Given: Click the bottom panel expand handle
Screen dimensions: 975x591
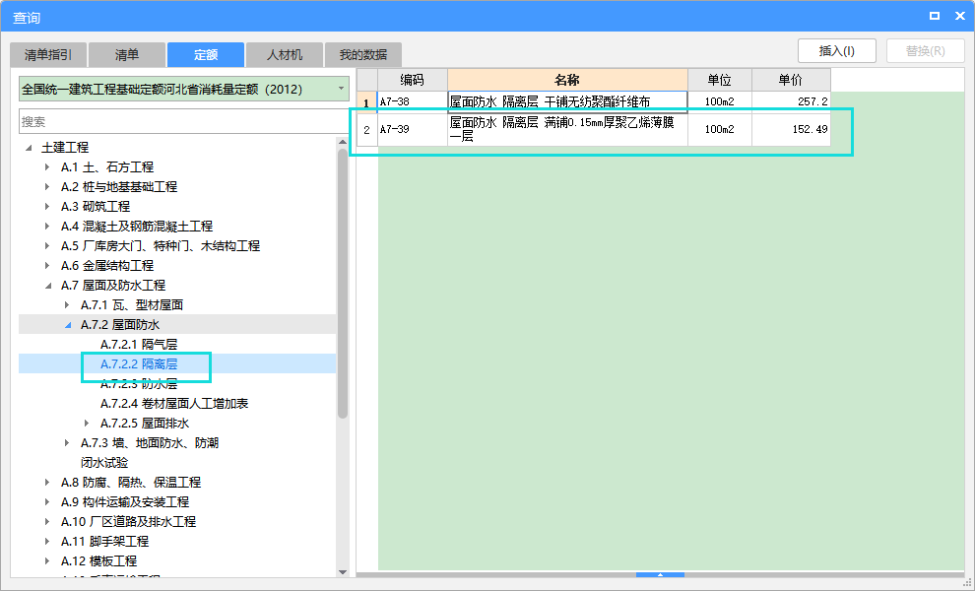Looking at the screenshot, I should 661,575.
